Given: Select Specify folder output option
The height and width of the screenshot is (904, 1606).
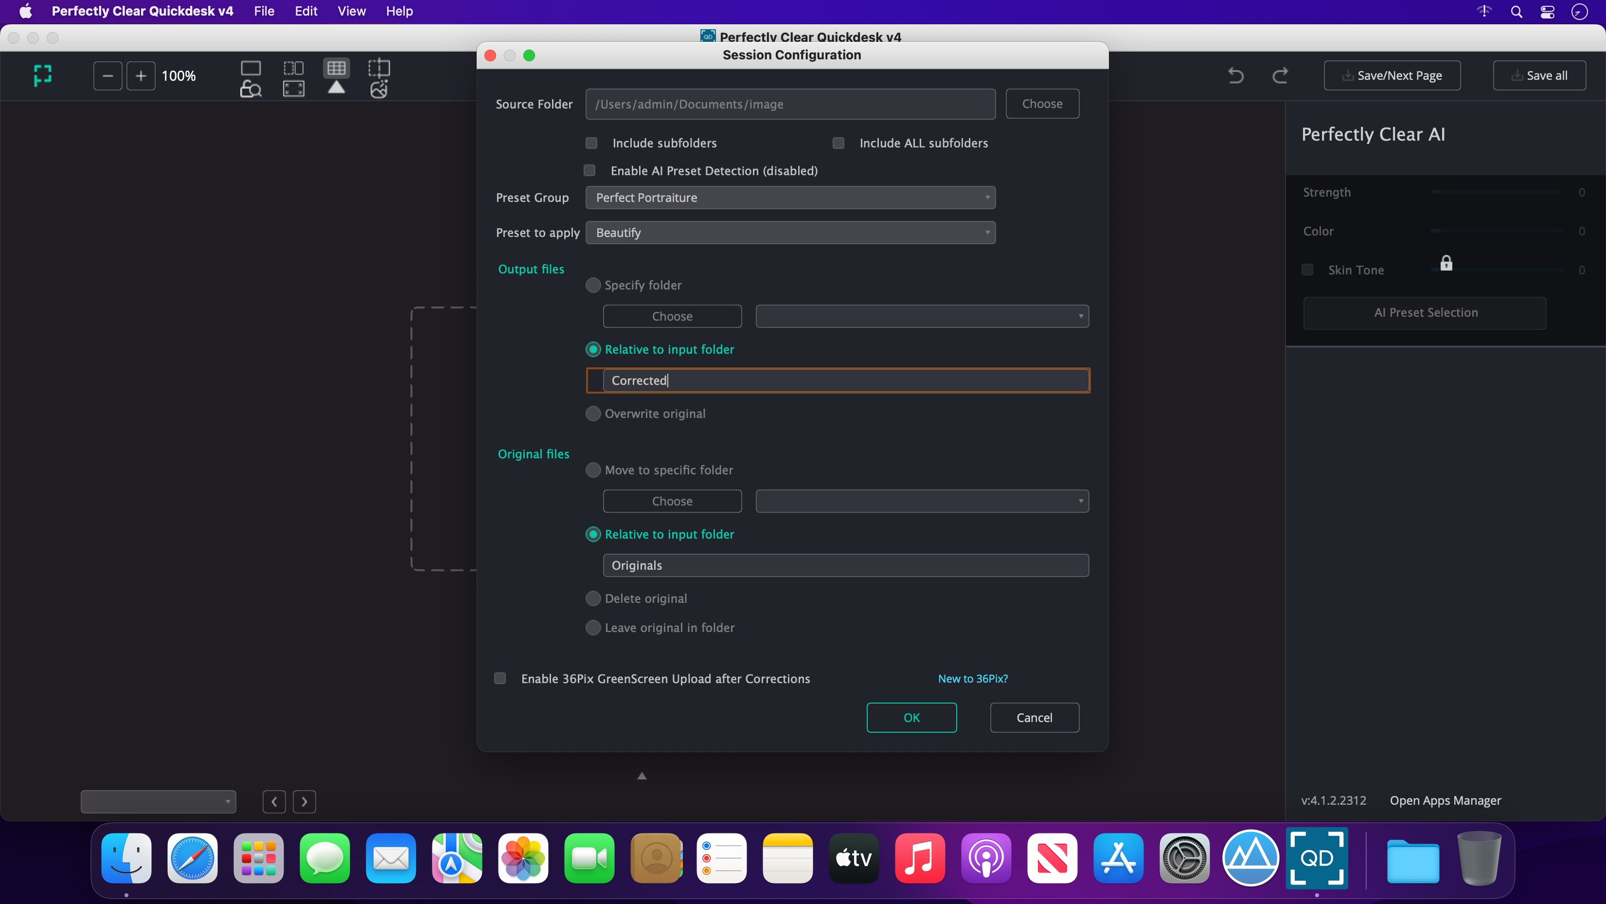Looking at the screenshot, I should [x=593, y=286].
